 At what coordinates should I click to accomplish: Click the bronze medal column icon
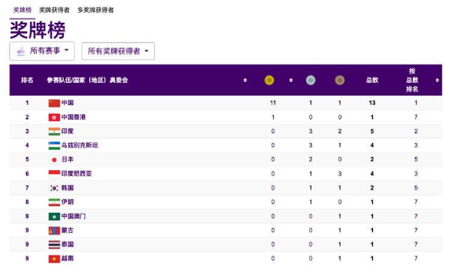click(339, 80)
